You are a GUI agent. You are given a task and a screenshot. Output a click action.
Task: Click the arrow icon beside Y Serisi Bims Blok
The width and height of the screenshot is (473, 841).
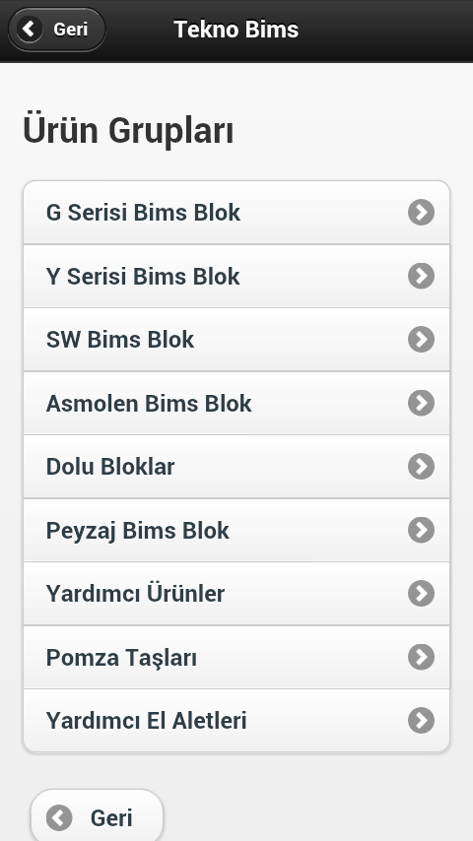click(421, 276)
